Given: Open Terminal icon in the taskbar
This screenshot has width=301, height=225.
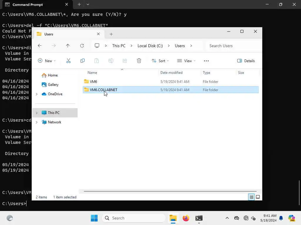Looking at the screenshot, I should [199, 218].
